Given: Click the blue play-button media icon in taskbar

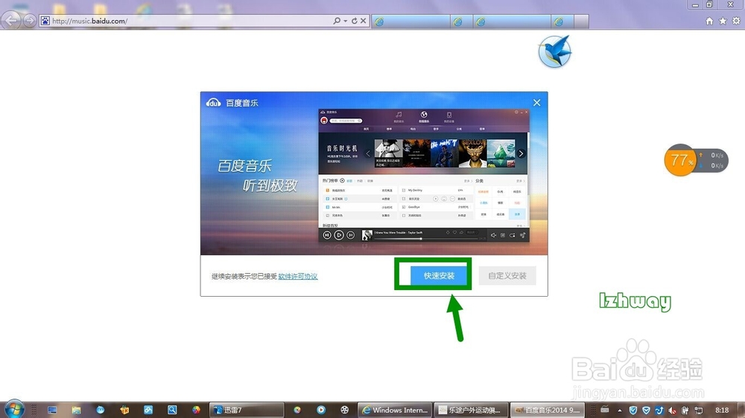Looking at the screenshot, I should [x=321, y=410].
